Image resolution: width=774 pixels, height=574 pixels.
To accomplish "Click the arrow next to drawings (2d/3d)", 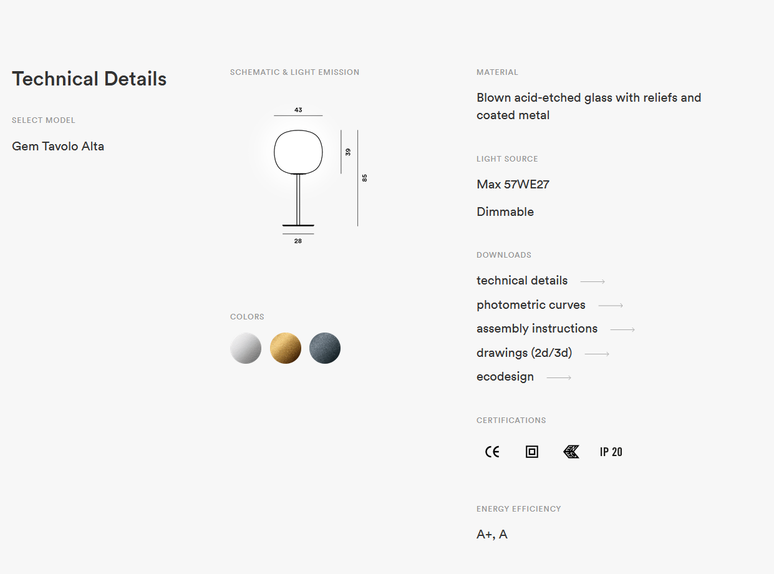I will (597, 354).
